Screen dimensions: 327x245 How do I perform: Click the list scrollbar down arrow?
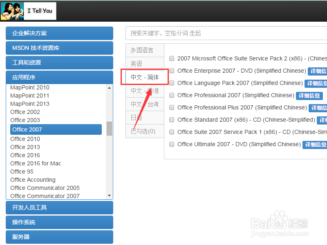click(x=109, y=196)
